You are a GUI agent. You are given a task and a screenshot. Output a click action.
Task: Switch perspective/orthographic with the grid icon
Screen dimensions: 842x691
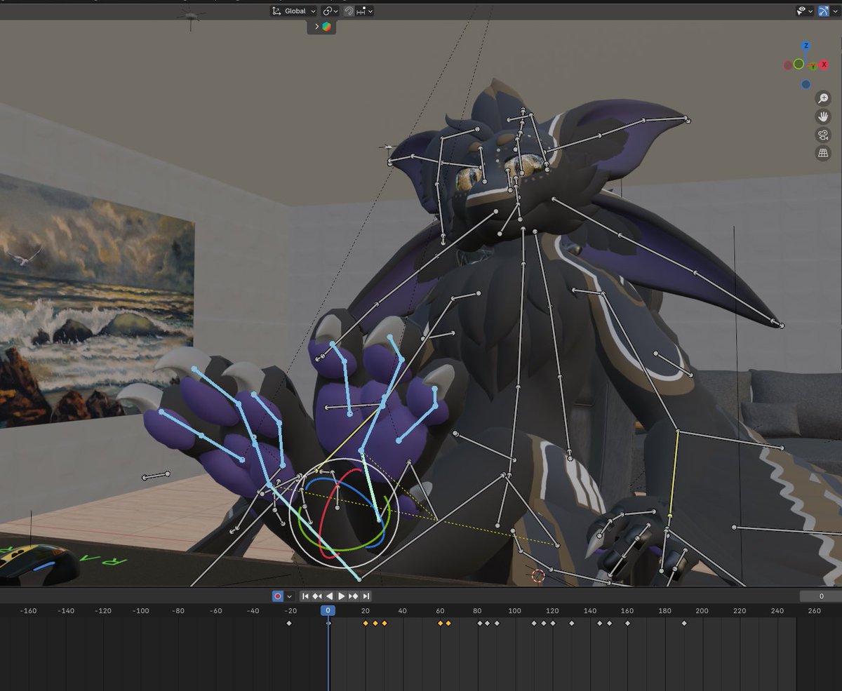(x=823, y=153)
